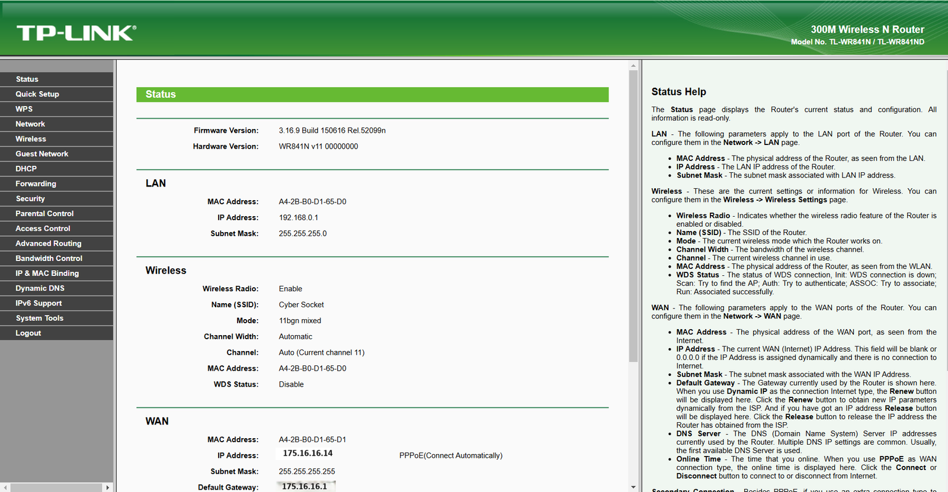Open System Tools menu
Viewport: 948px width, 492px height.
(56, 319)
